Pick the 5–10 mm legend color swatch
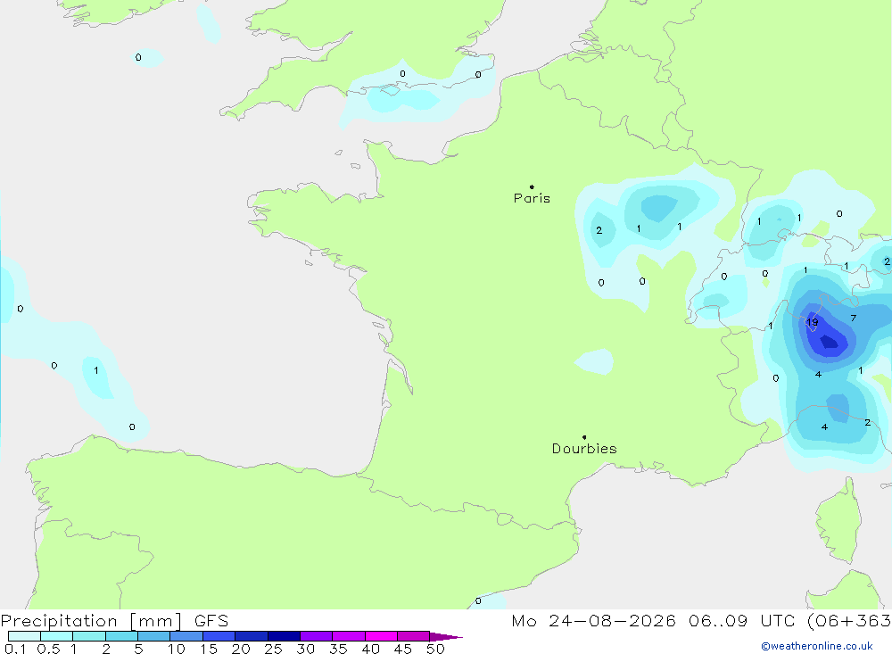The image size is (892, 654). tap(154, 636)
